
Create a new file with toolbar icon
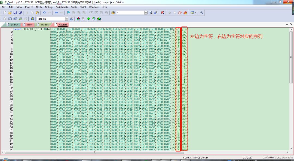5,13
